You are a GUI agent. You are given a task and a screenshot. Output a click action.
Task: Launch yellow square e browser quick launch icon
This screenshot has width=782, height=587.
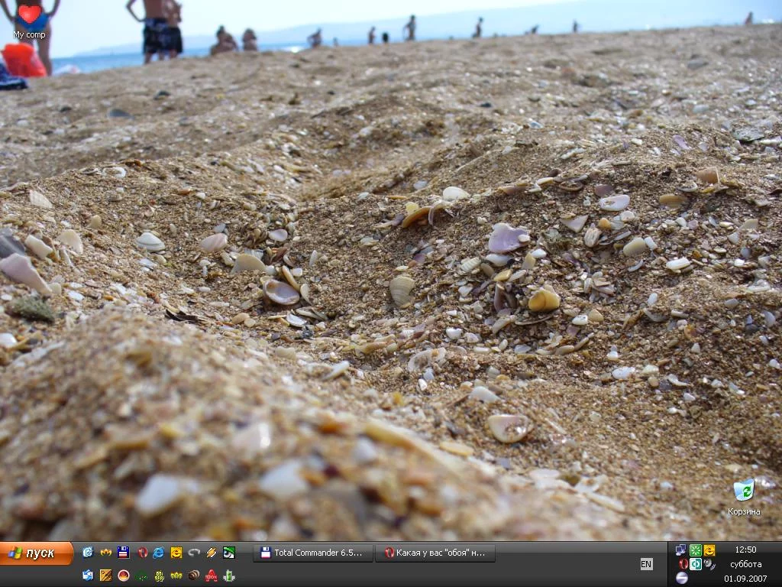point(176,552)
